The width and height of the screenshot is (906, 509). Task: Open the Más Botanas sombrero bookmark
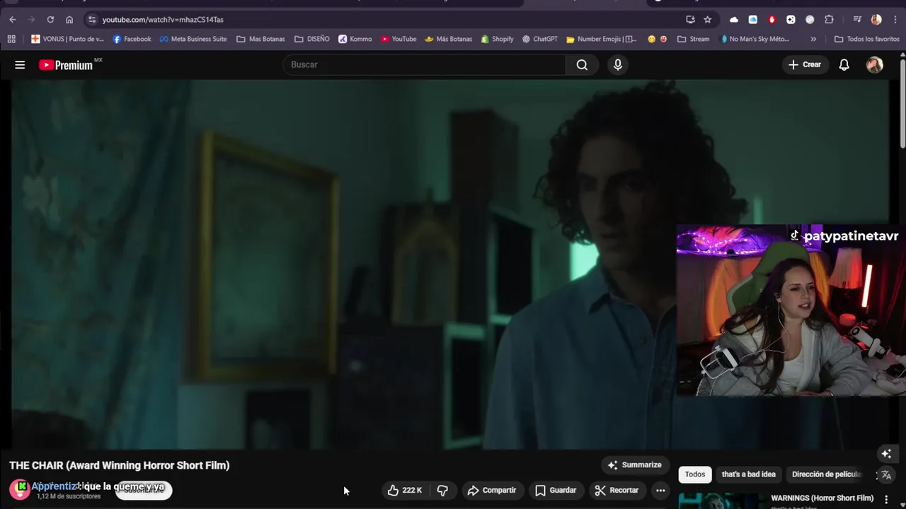click(448, 39)
